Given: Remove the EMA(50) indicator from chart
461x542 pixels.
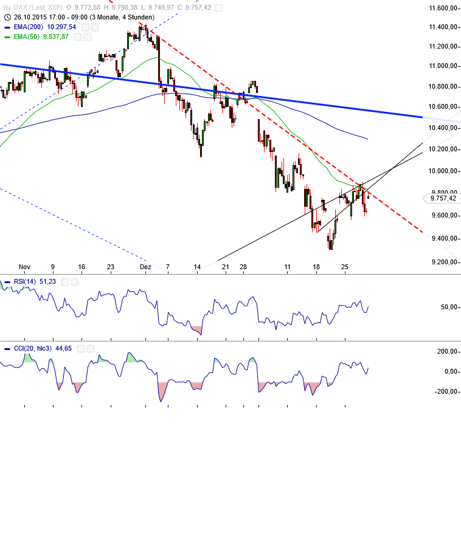Looking at the screenshot, I should tap(88, 38).
